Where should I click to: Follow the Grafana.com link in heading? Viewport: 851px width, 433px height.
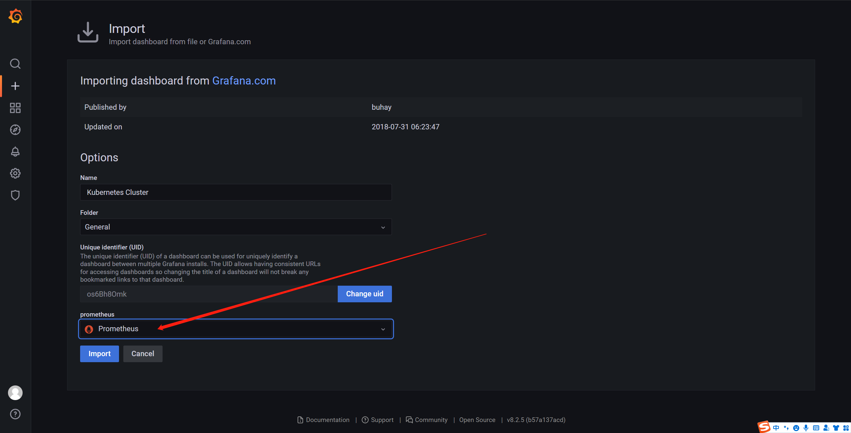coord(244,81)
